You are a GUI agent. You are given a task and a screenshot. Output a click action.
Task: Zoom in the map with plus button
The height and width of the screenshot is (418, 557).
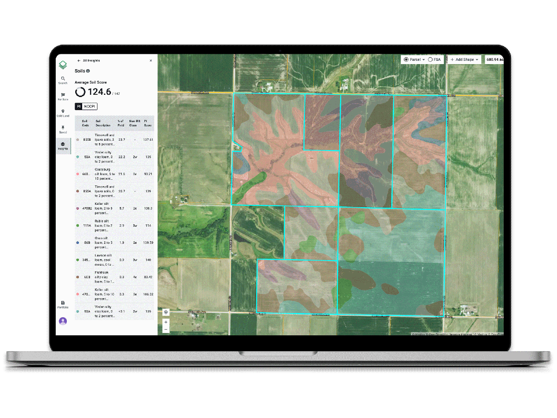166,322
